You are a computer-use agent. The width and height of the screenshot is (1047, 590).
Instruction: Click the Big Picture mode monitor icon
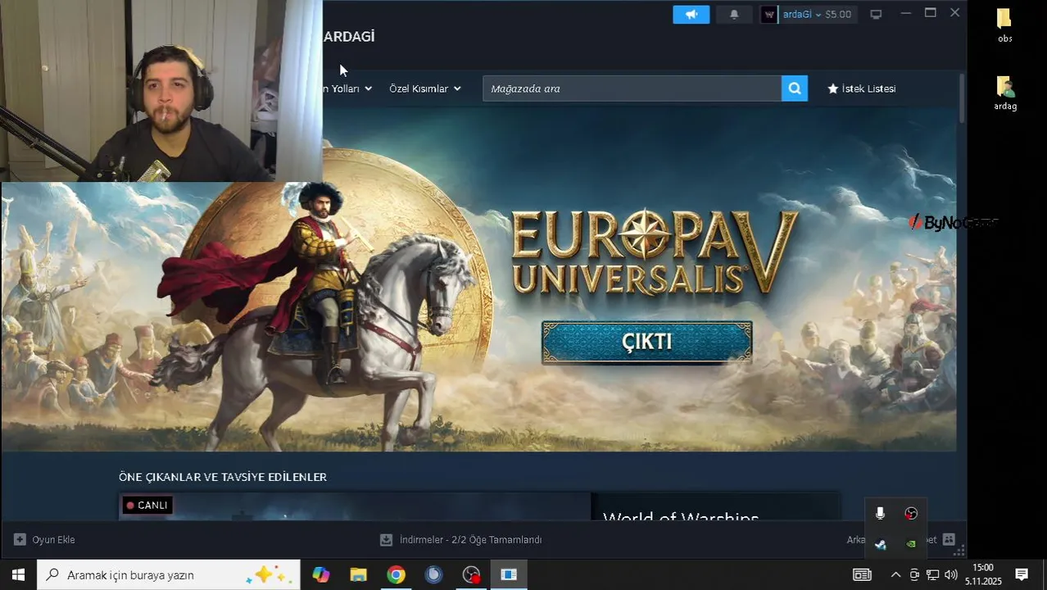pos(876,14)
